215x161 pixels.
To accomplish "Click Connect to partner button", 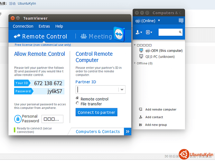I will 97,112.
